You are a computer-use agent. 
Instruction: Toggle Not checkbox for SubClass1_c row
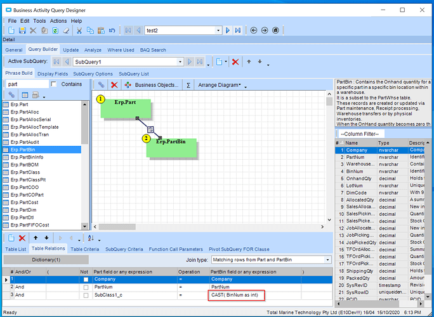(86, 295)
